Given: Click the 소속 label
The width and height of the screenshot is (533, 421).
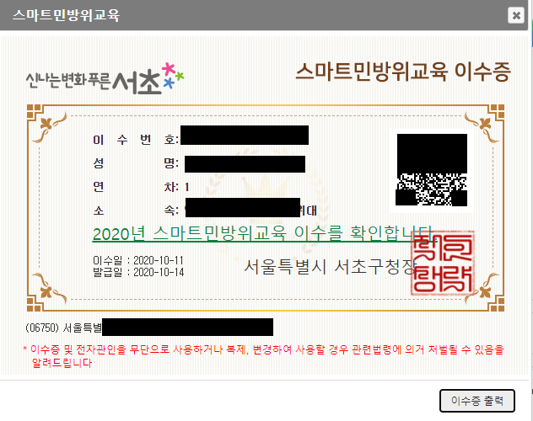Looking at the screenshot, I should (x=136, y=210).
